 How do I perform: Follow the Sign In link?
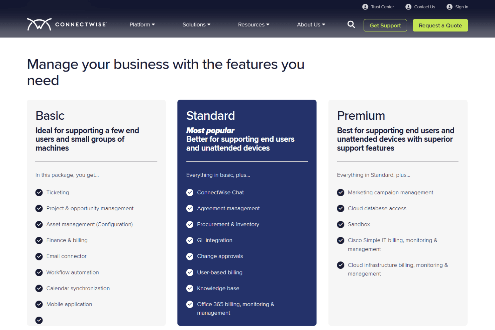[x=462, y=7]
